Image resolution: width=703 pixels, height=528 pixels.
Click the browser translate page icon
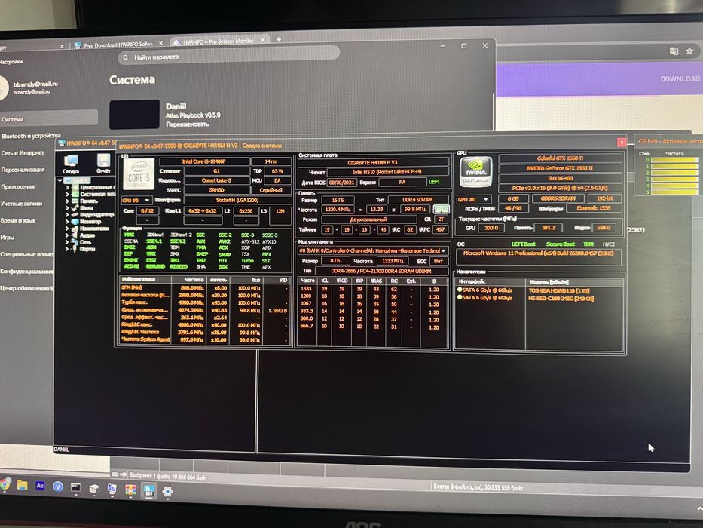click(674, 51)
